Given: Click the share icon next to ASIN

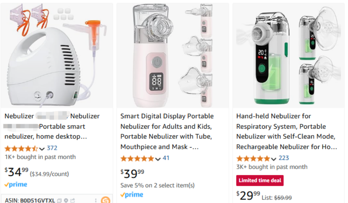Looking at the screenshot, I should pyautogui.click(x=73, y=200).
